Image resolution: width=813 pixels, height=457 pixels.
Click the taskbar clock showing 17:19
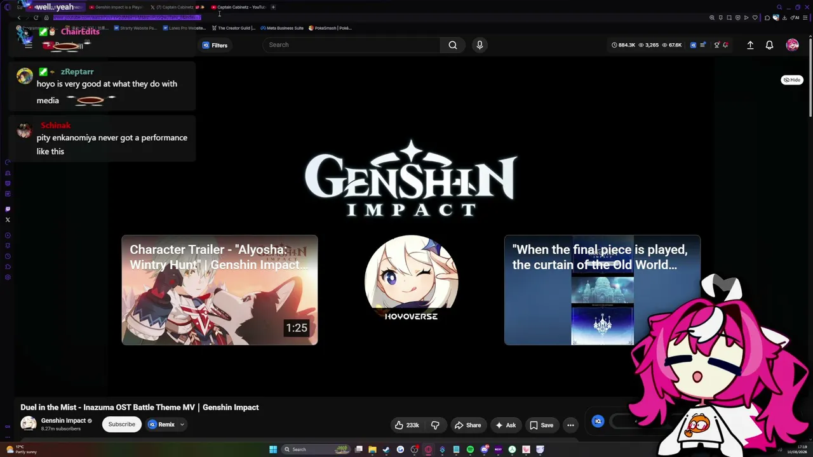coord(796,449)
